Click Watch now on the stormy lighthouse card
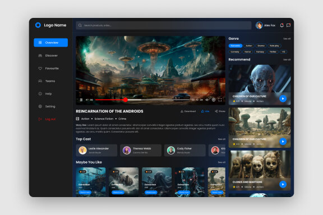The height and width of the screenshot is (215, 323). pyautogui.click(x=118, y=193)
